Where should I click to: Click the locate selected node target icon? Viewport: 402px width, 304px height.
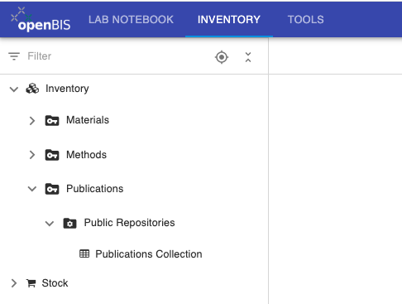click(x=222, y=57)
